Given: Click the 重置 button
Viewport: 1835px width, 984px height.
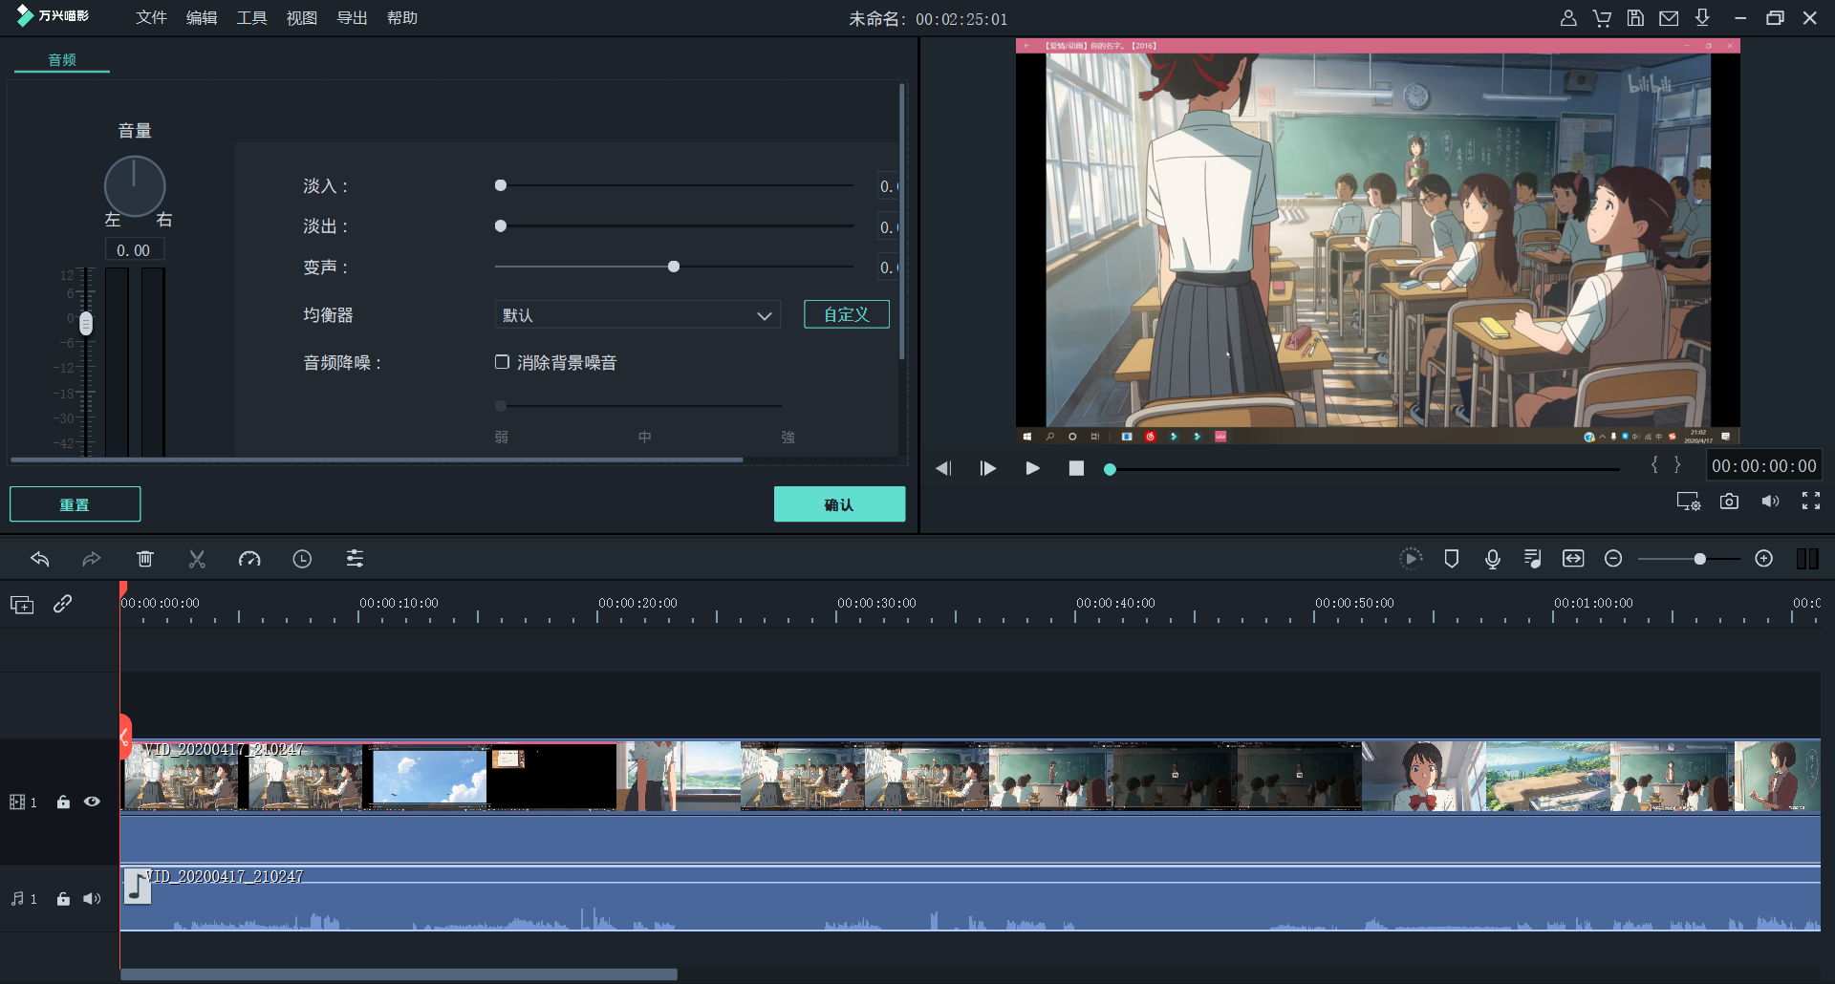Looking at the screenshot, I should pos(75,504).
